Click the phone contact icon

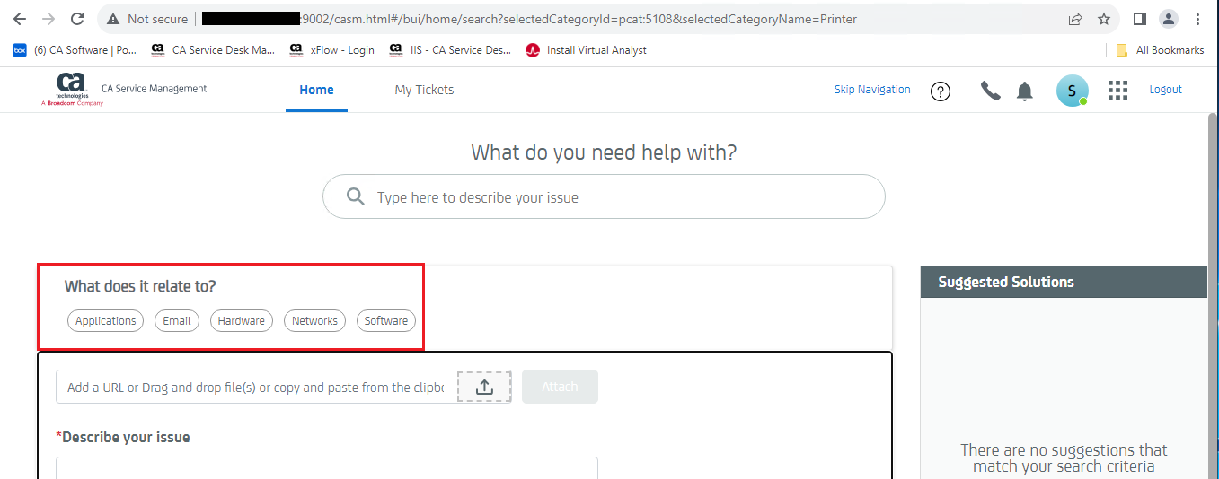(x=991, y=91)
